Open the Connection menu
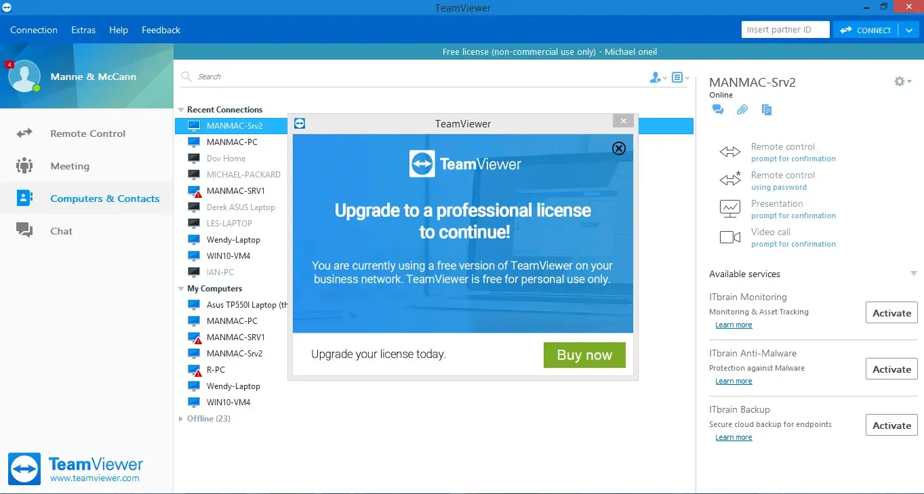 pos(34,30)
